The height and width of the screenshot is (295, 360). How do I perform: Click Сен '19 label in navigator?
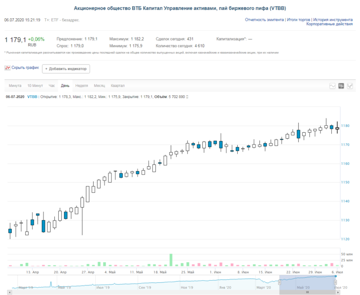(145, 288)
